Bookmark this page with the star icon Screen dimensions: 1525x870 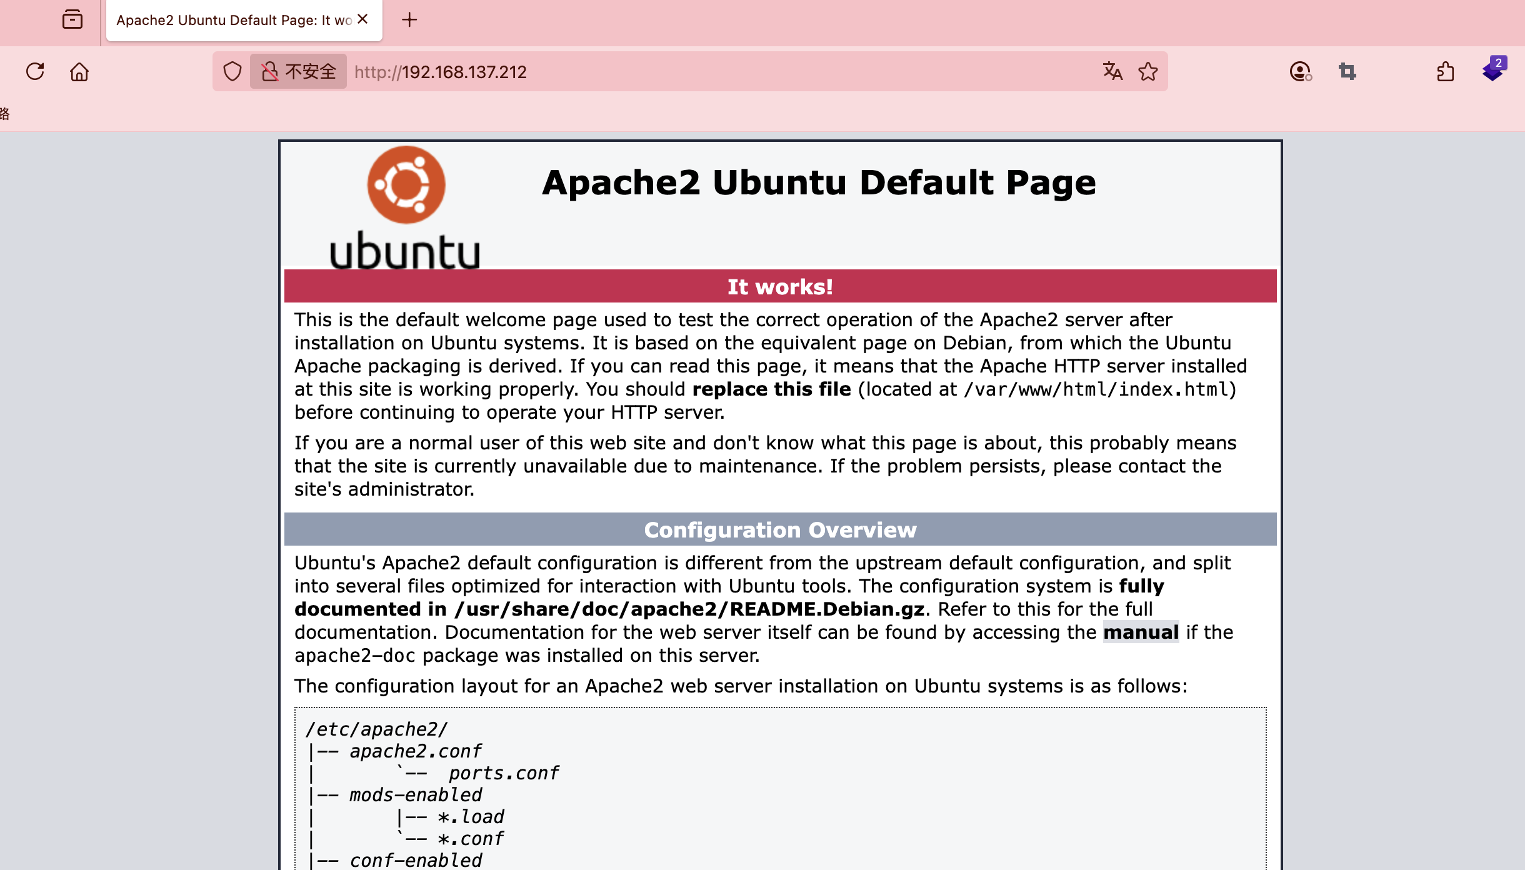click(1148, 71)
